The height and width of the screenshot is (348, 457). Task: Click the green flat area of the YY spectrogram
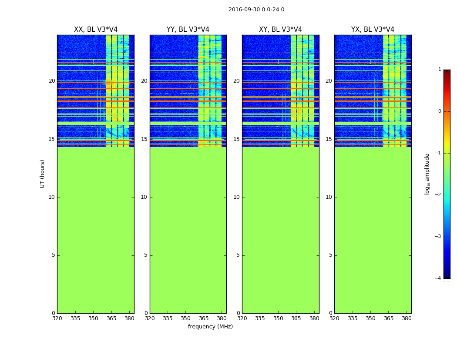188,231
